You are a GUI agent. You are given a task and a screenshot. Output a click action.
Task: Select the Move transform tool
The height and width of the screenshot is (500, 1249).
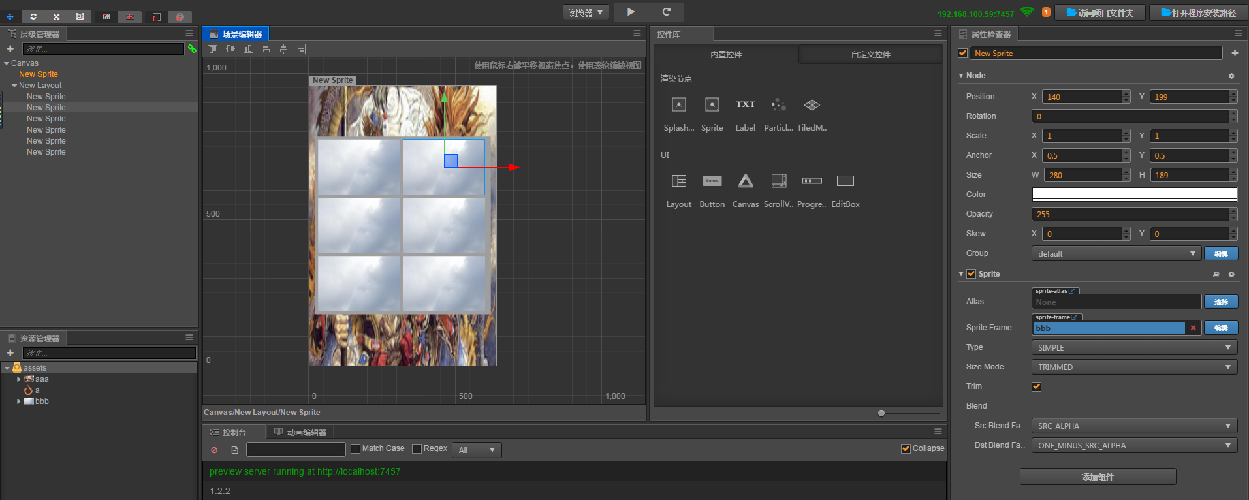[10, 16]
